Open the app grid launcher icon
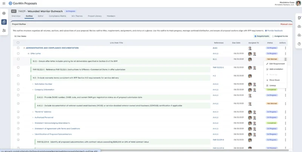 click(4, 3)
